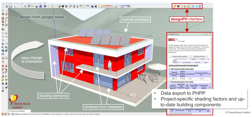The image size is (252, 117).
Task: Click the status bar help question icon
Action: coord(13,114)
